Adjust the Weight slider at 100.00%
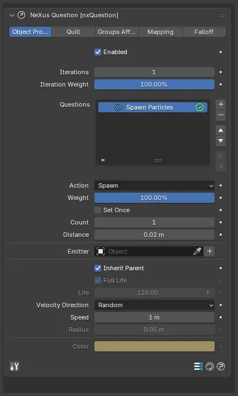Screen dimensions: 238x396 point(154,198)
